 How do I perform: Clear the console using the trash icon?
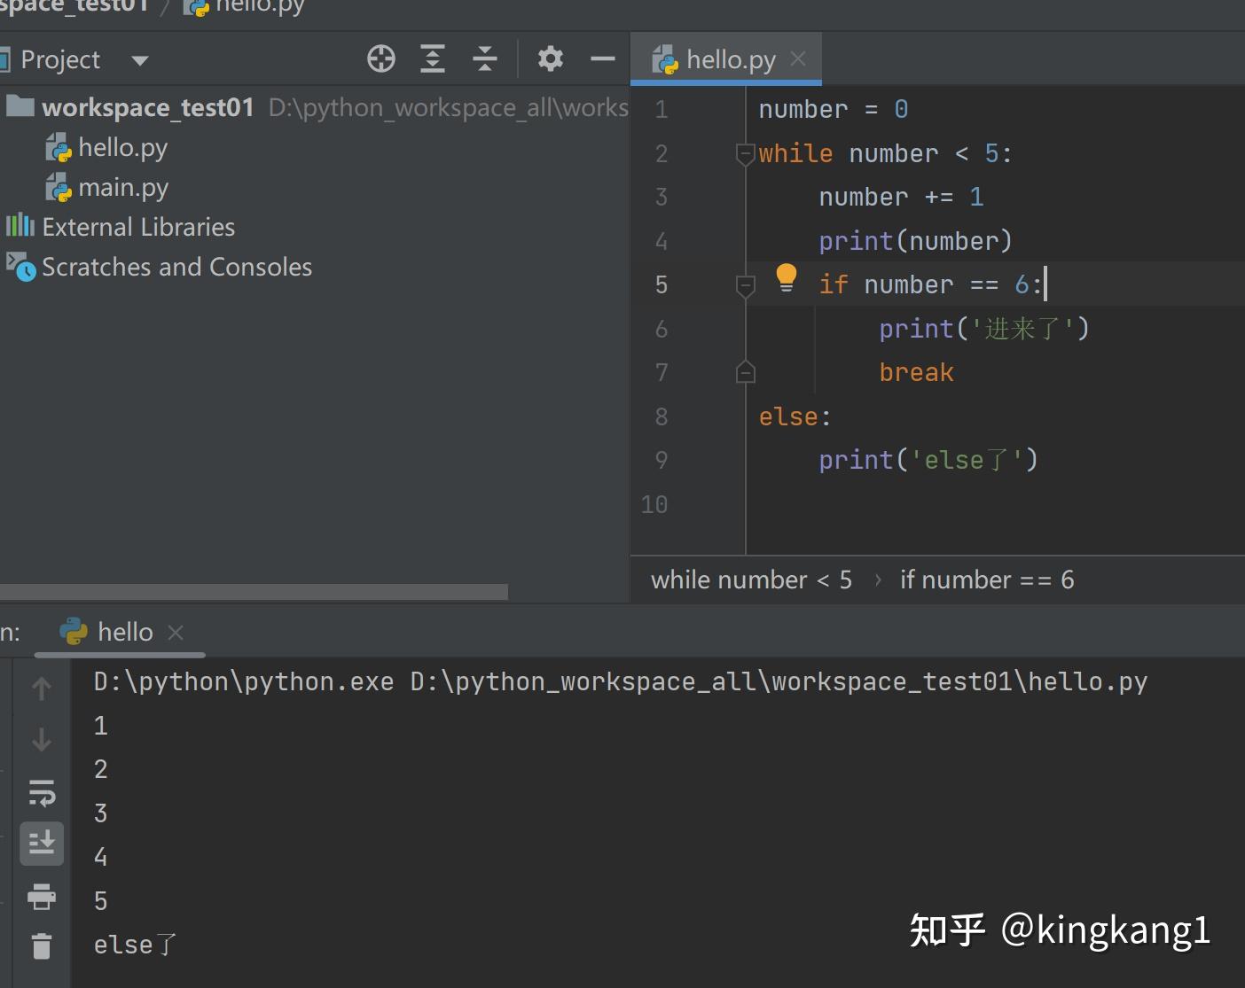[x=42, y=945]
